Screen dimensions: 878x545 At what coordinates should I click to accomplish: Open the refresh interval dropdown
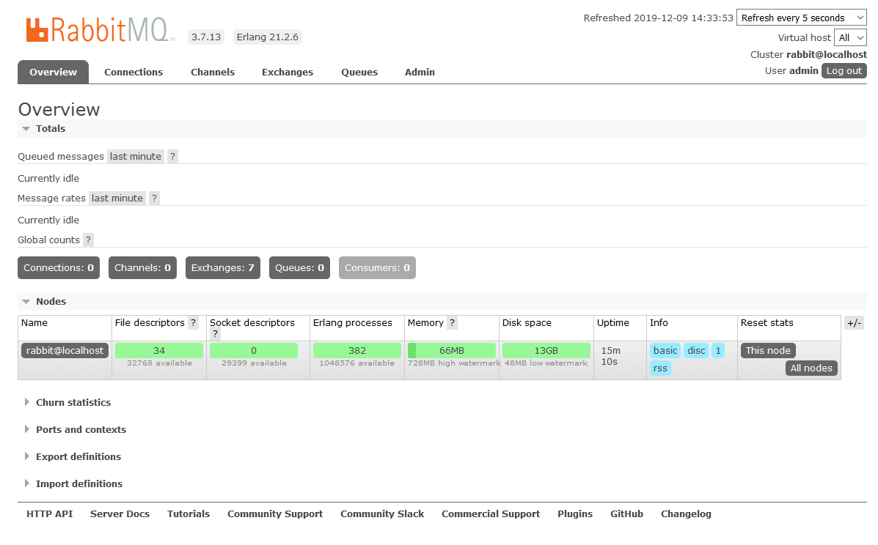coord(801,18)
